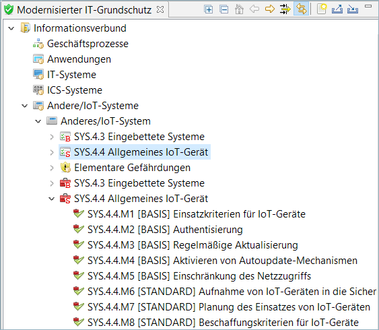The image size is (379, 330).
Task: Click SYS.4.3 checklist icon with B
Action: pyautogui.click(x=65, y=137)
